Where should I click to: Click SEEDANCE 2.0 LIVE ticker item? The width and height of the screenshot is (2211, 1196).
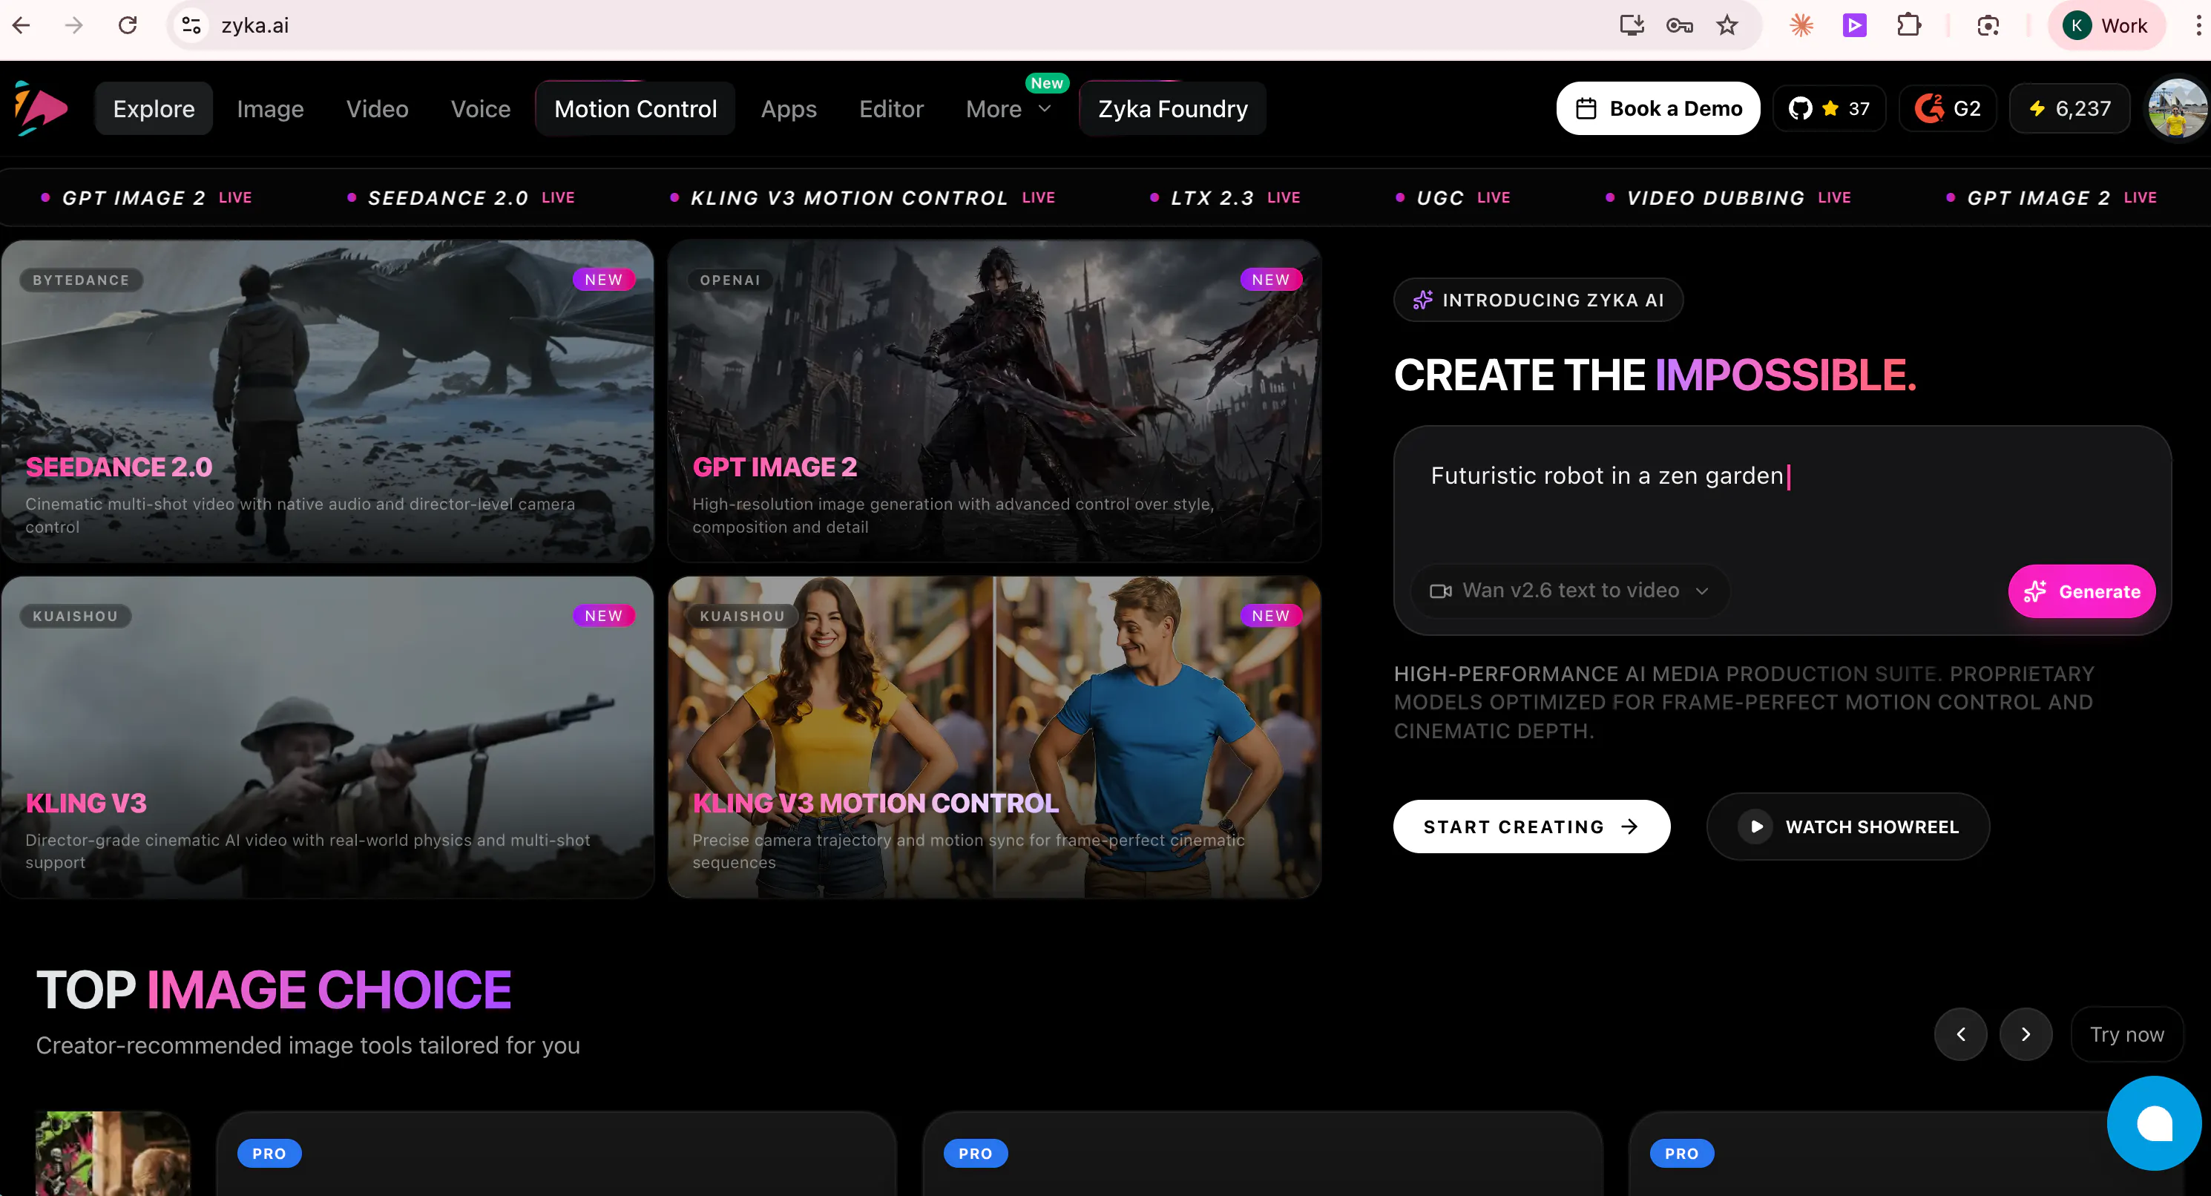(x=461, y=197)
